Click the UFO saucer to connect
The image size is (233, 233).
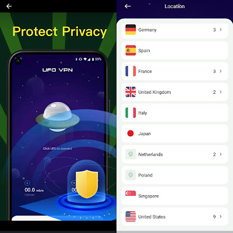point(58,116)
